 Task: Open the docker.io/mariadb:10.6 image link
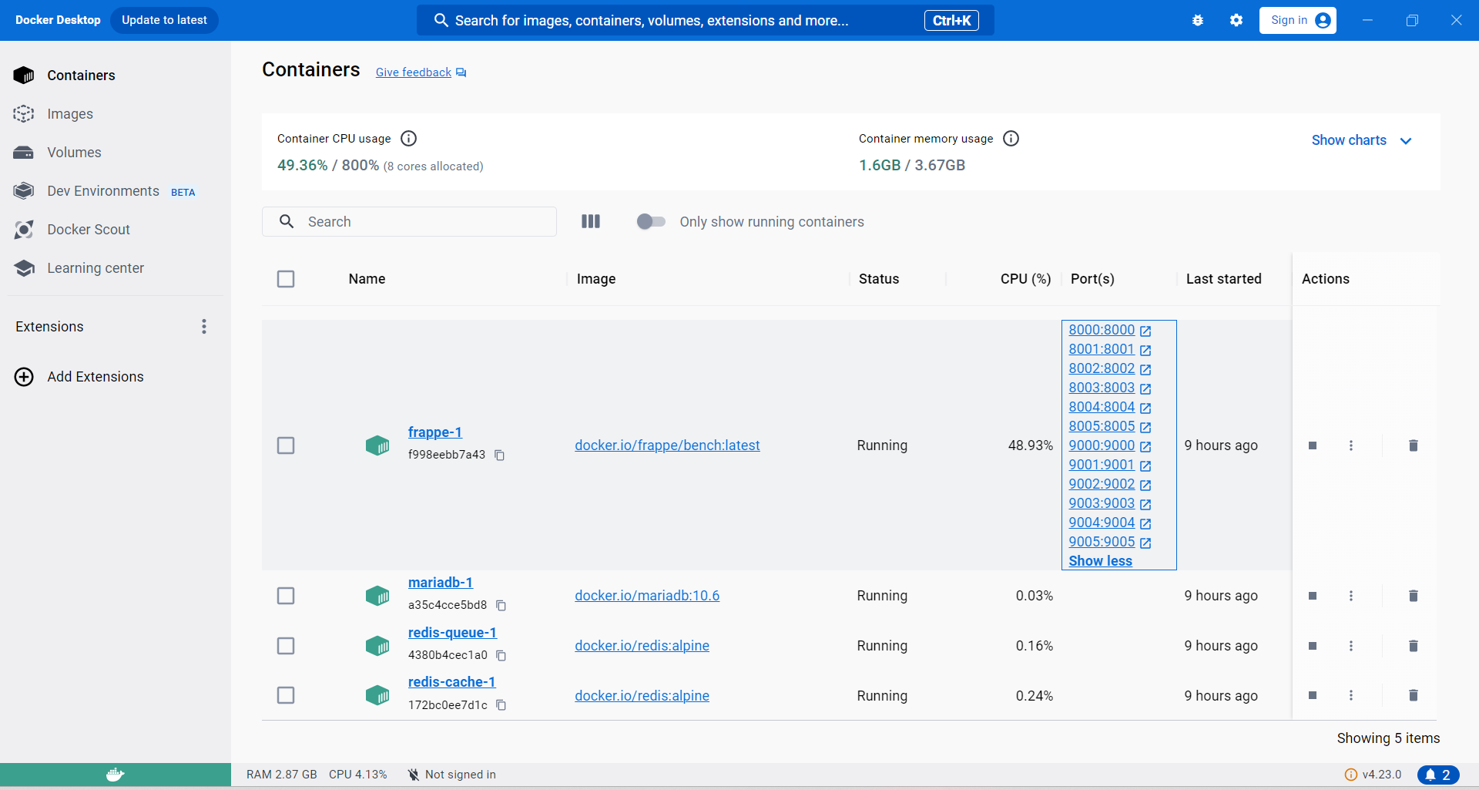coord(647,596)
